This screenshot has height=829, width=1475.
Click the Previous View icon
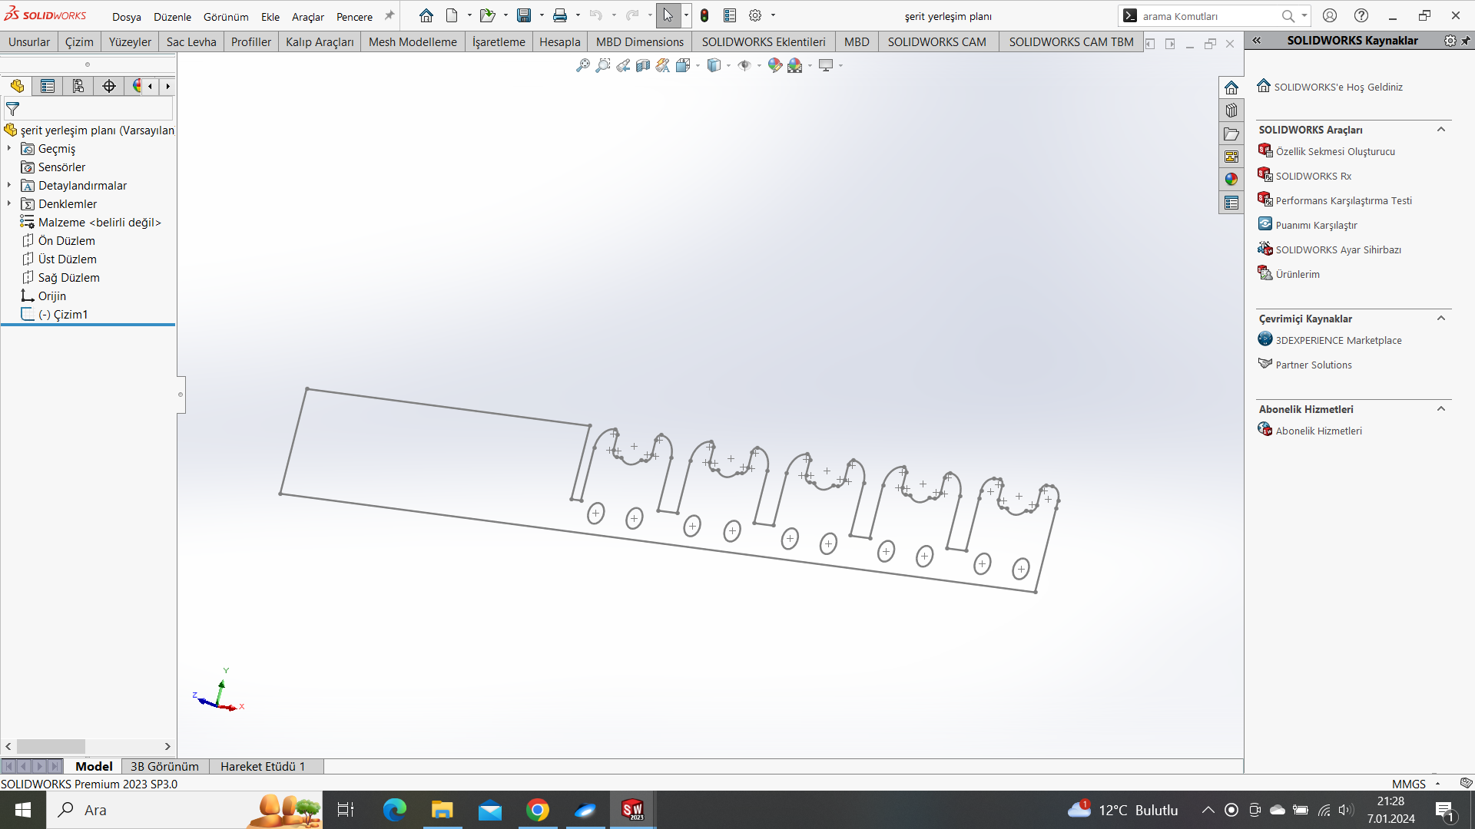point(623,66)
